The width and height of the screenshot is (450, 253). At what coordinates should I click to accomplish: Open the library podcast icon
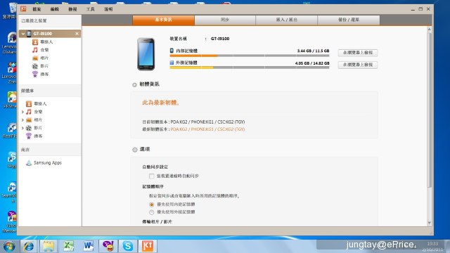coord(29,136)
